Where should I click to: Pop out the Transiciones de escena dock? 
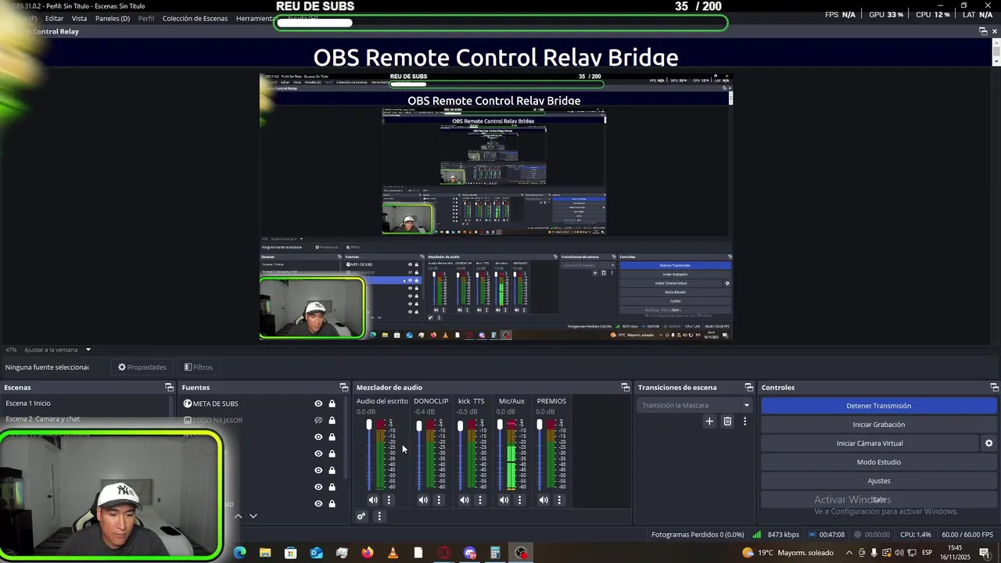click(748, 387)
